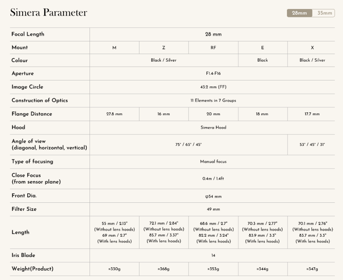
Task: Select the 11 Elements in 7 Groups text
Action: tap(213, 101)
